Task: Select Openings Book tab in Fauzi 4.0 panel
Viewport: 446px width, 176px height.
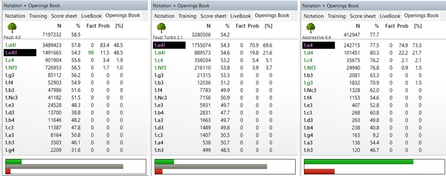Action: click(x=123, y=16)
